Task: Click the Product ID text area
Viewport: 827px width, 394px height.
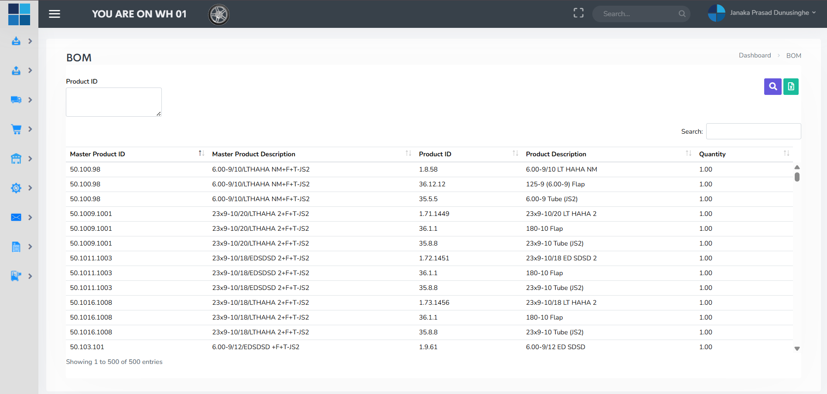Action: click(113, 102)
